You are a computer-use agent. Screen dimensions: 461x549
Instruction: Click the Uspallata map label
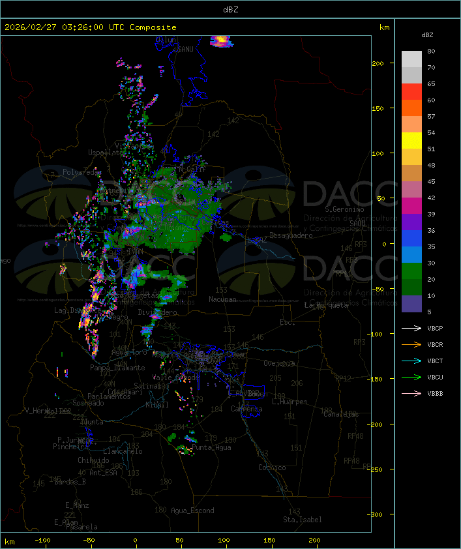(x=105, y=153)
